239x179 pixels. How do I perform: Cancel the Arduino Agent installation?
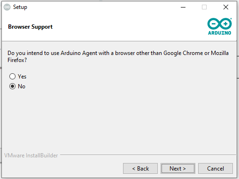coord(216,169)
